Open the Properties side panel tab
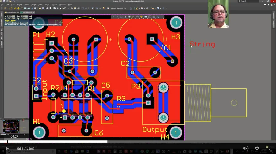 point(274,15)
